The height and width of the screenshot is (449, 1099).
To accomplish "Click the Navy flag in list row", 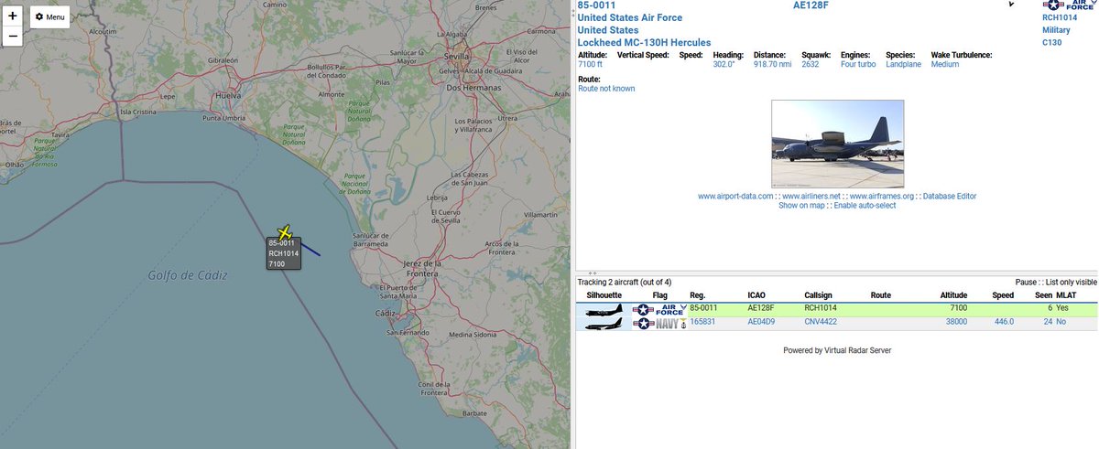I will [x=659, y=324].
